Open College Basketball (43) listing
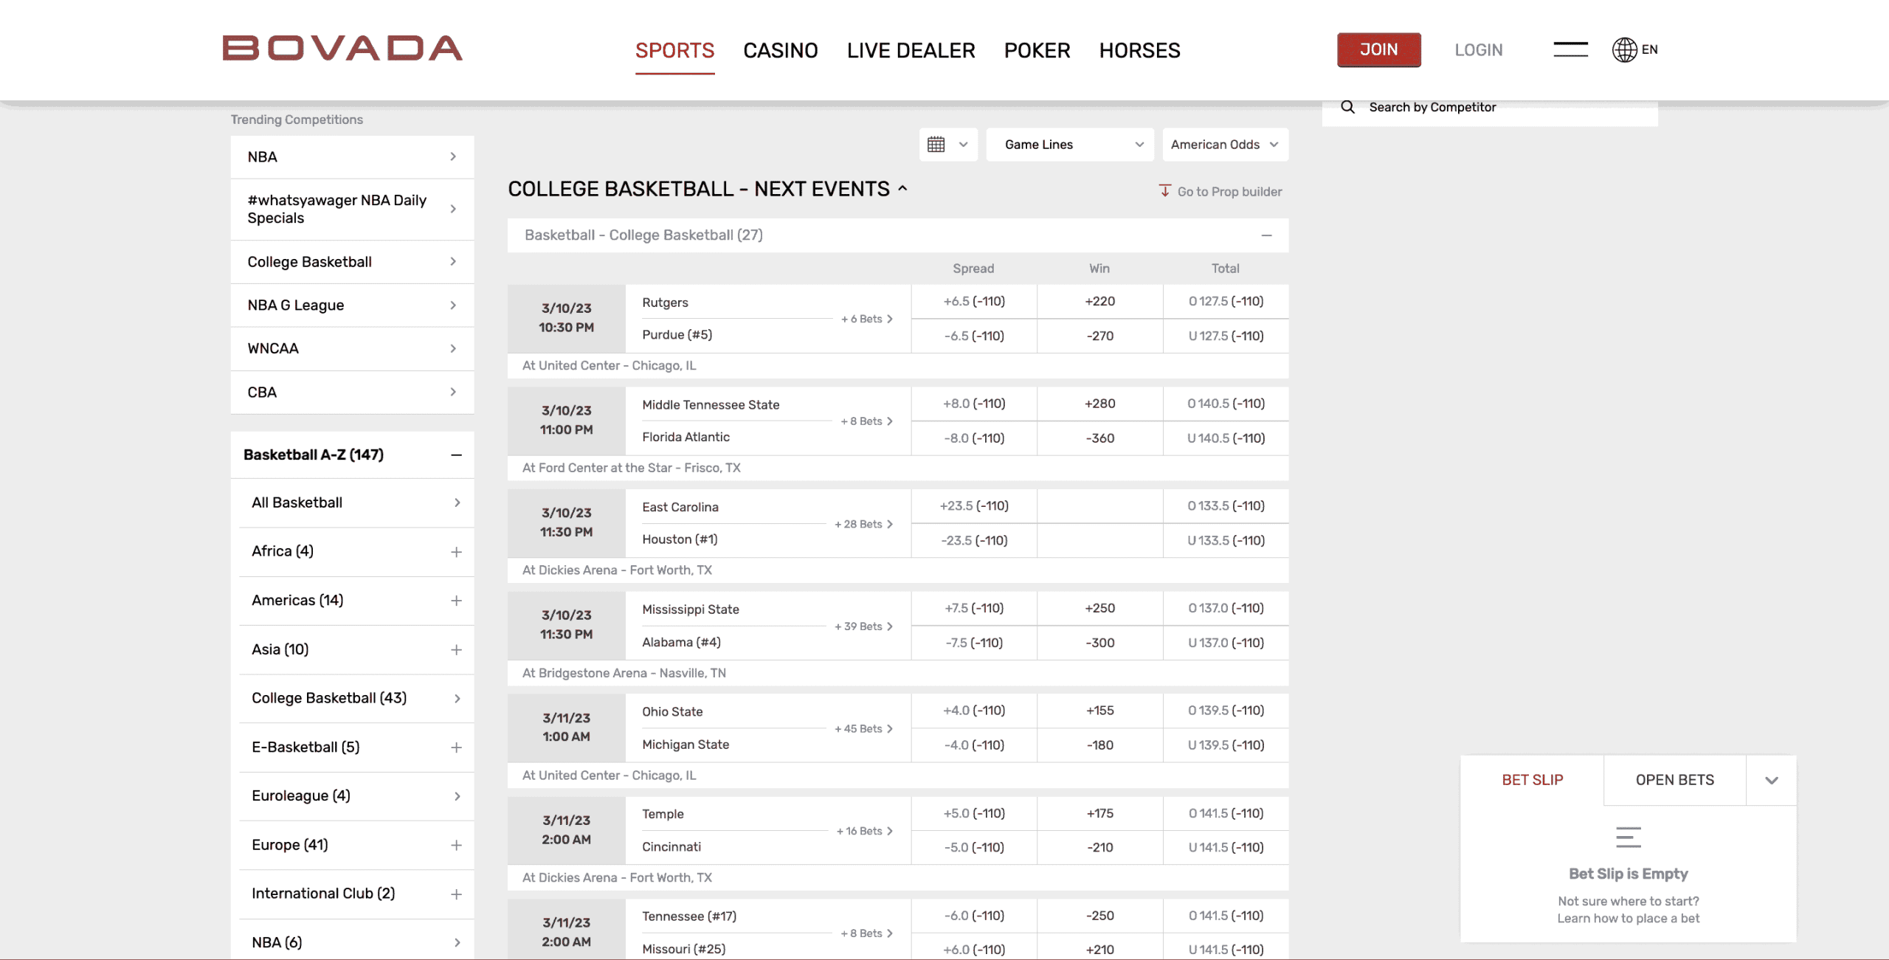This screenshot has height=960, width=1889. coord(356,699)
